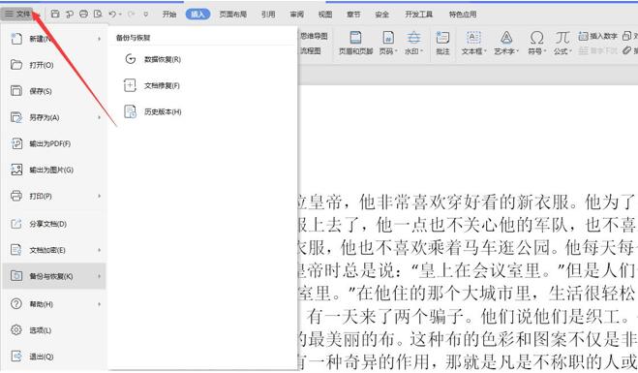Viewport: 638px width, 373px height.
Task: Click the Print icon in quick access toolbar
Action: 83,14
